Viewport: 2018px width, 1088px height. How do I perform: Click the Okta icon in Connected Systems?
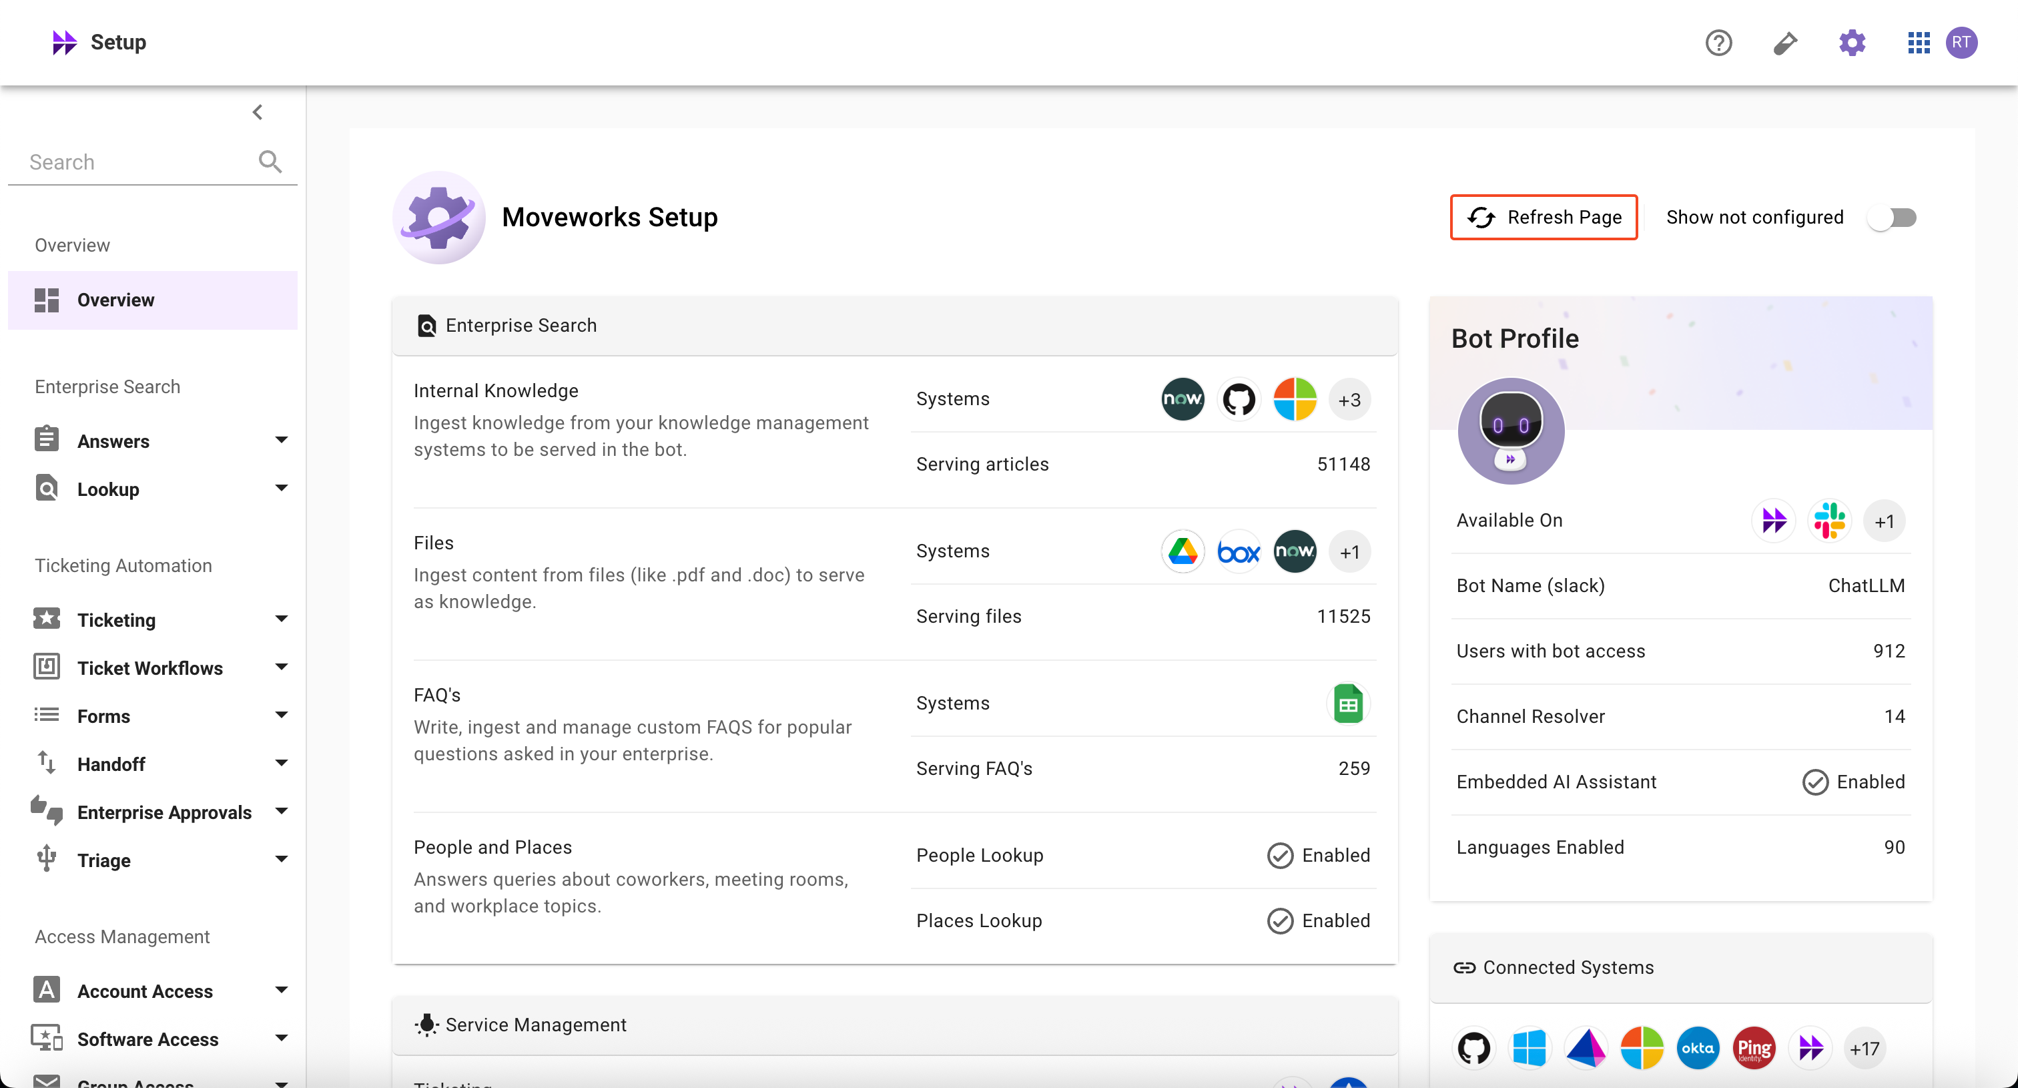click(x=1698, y=1048)
